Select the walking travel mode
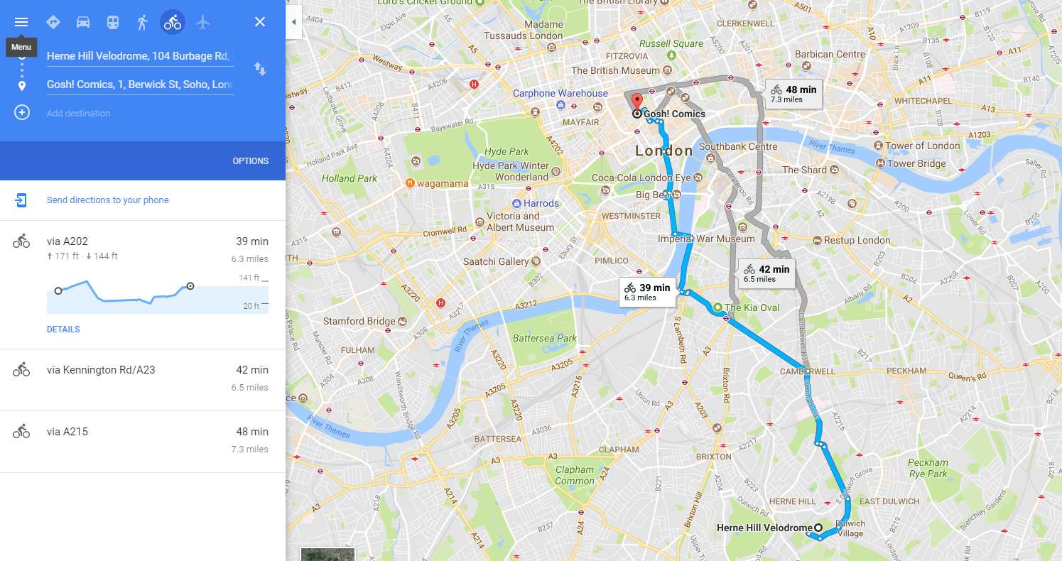Screen dimensions: 1062x561 point(143,22)
